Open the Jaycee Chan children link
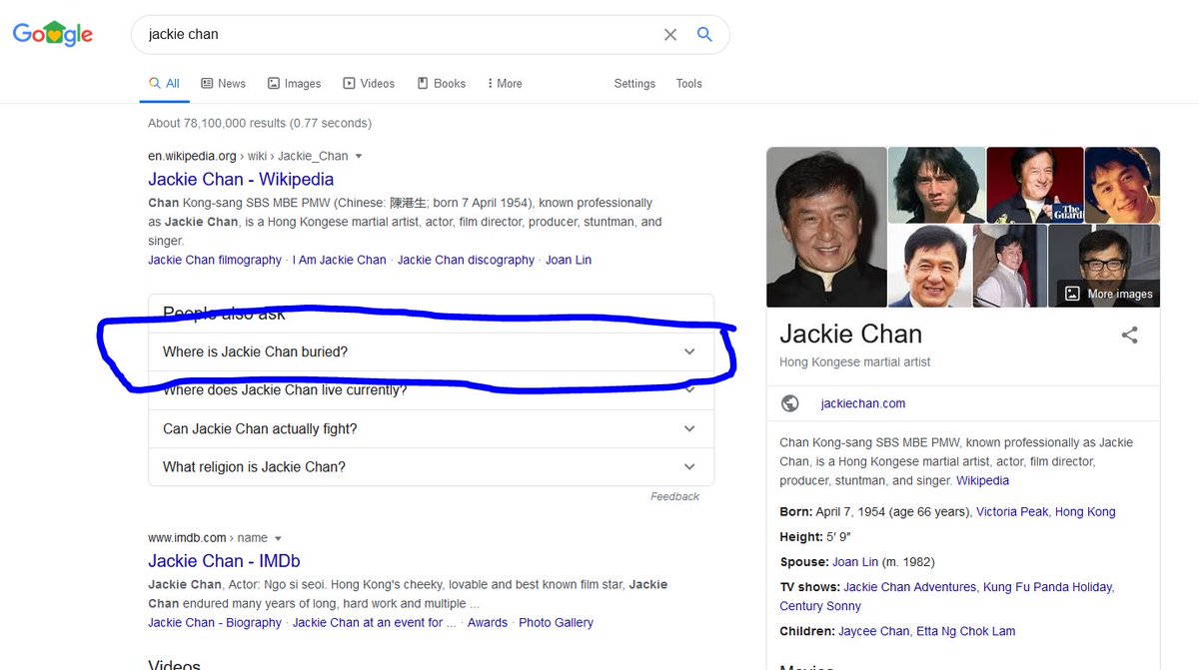 click(x=874, y=631)
